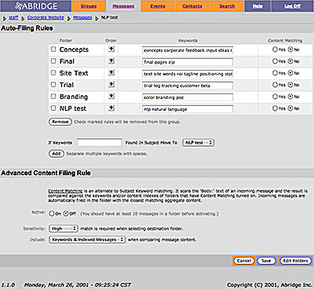Image resolution: width=314 pixels, height=289 pixels.
Task: Edit the Final keywords field
Action: click(188, 62)
